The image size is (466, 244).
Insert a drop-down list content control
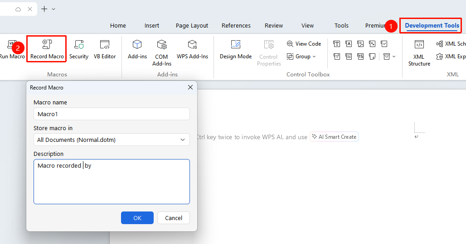pos(349,56)
